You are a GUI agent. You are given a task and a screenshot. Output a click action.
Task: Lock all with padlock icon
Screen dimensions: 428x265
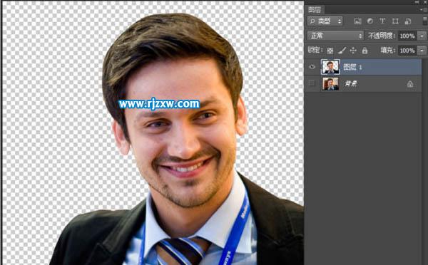(x=365, y=51)
